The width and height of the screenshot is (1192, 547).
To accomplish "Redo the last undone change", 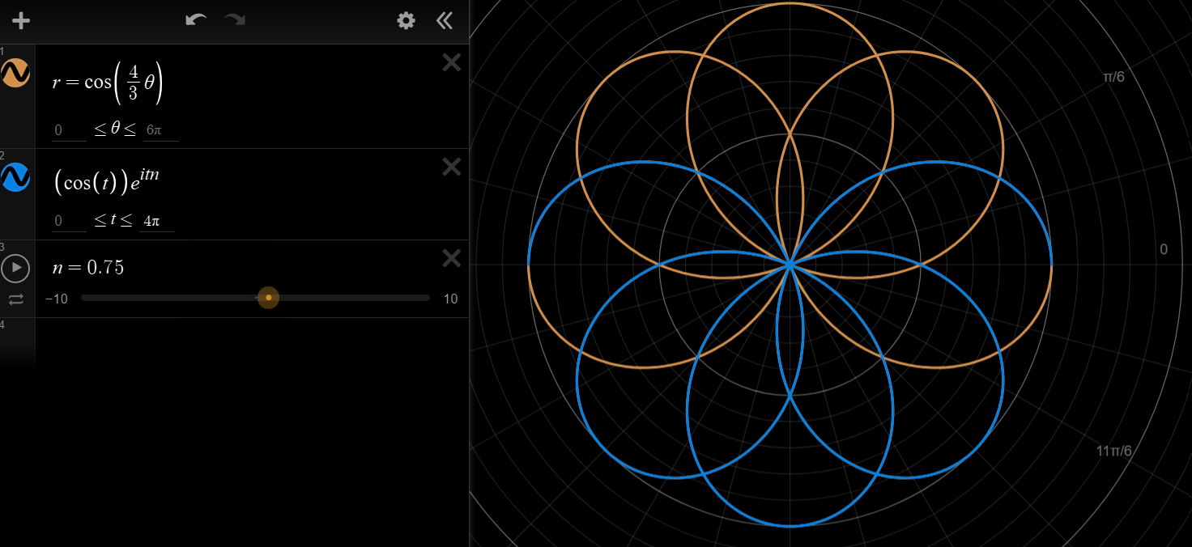I will click(235, 19).
